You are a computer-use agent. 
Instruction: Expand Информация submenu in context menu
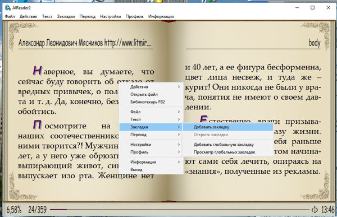(x=151, y=162)
